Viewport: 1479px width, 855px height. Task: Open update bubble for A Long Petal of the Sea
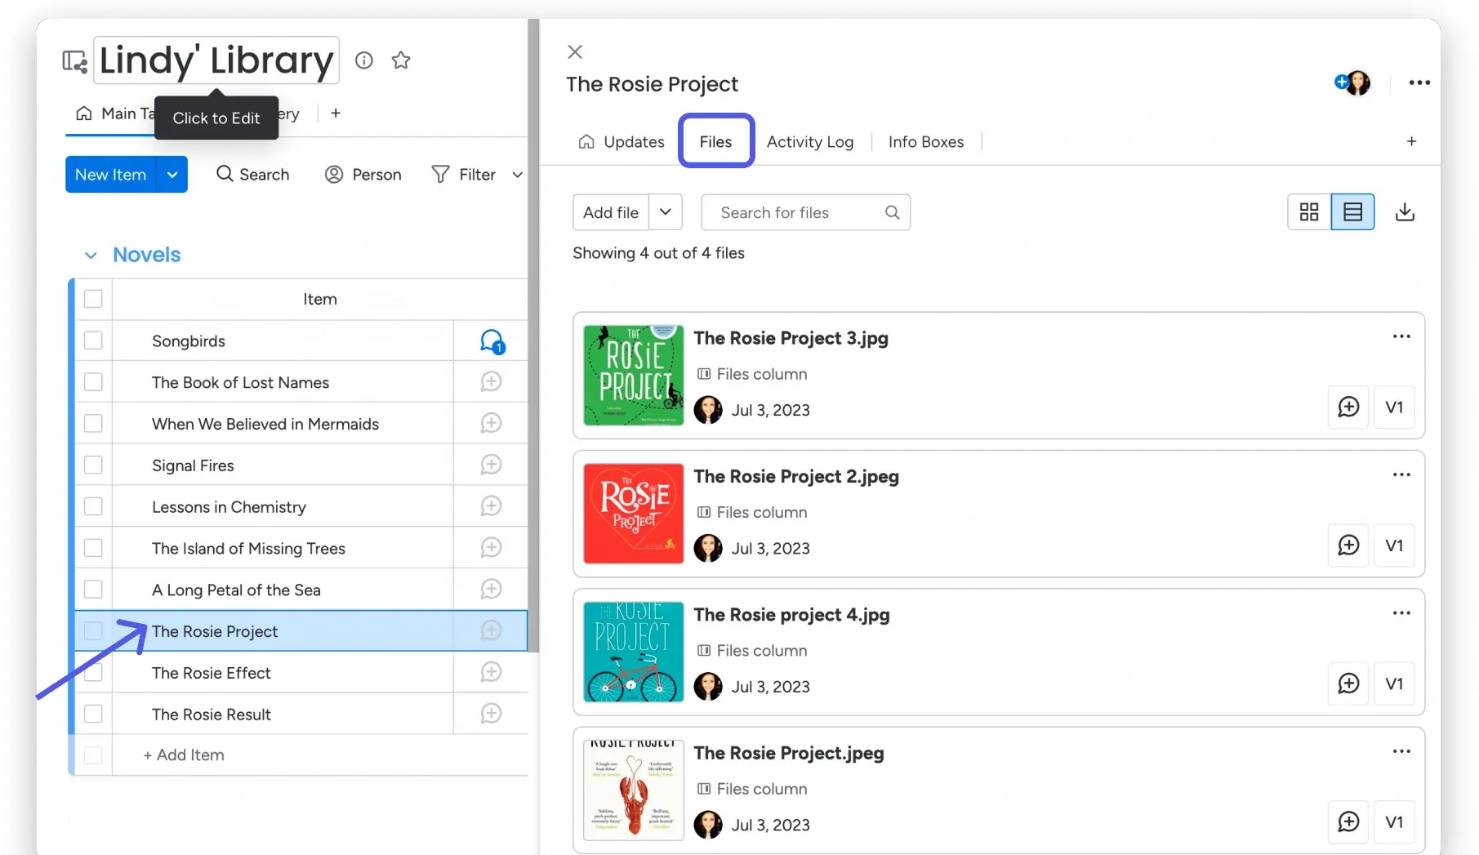click(491, 590)
